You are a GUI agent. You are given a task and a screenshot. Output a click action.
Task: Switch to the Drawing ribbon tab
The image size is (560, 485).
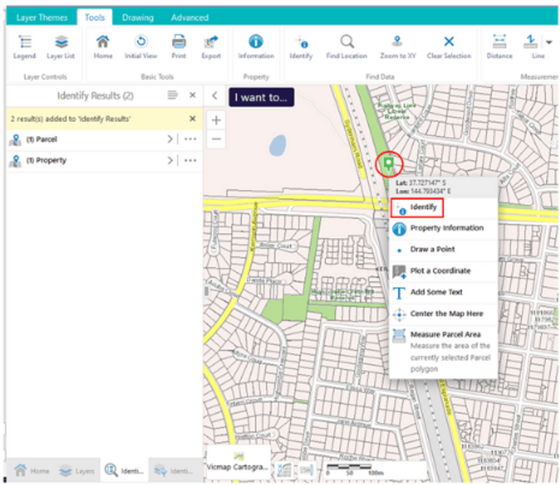pos(138,17)
